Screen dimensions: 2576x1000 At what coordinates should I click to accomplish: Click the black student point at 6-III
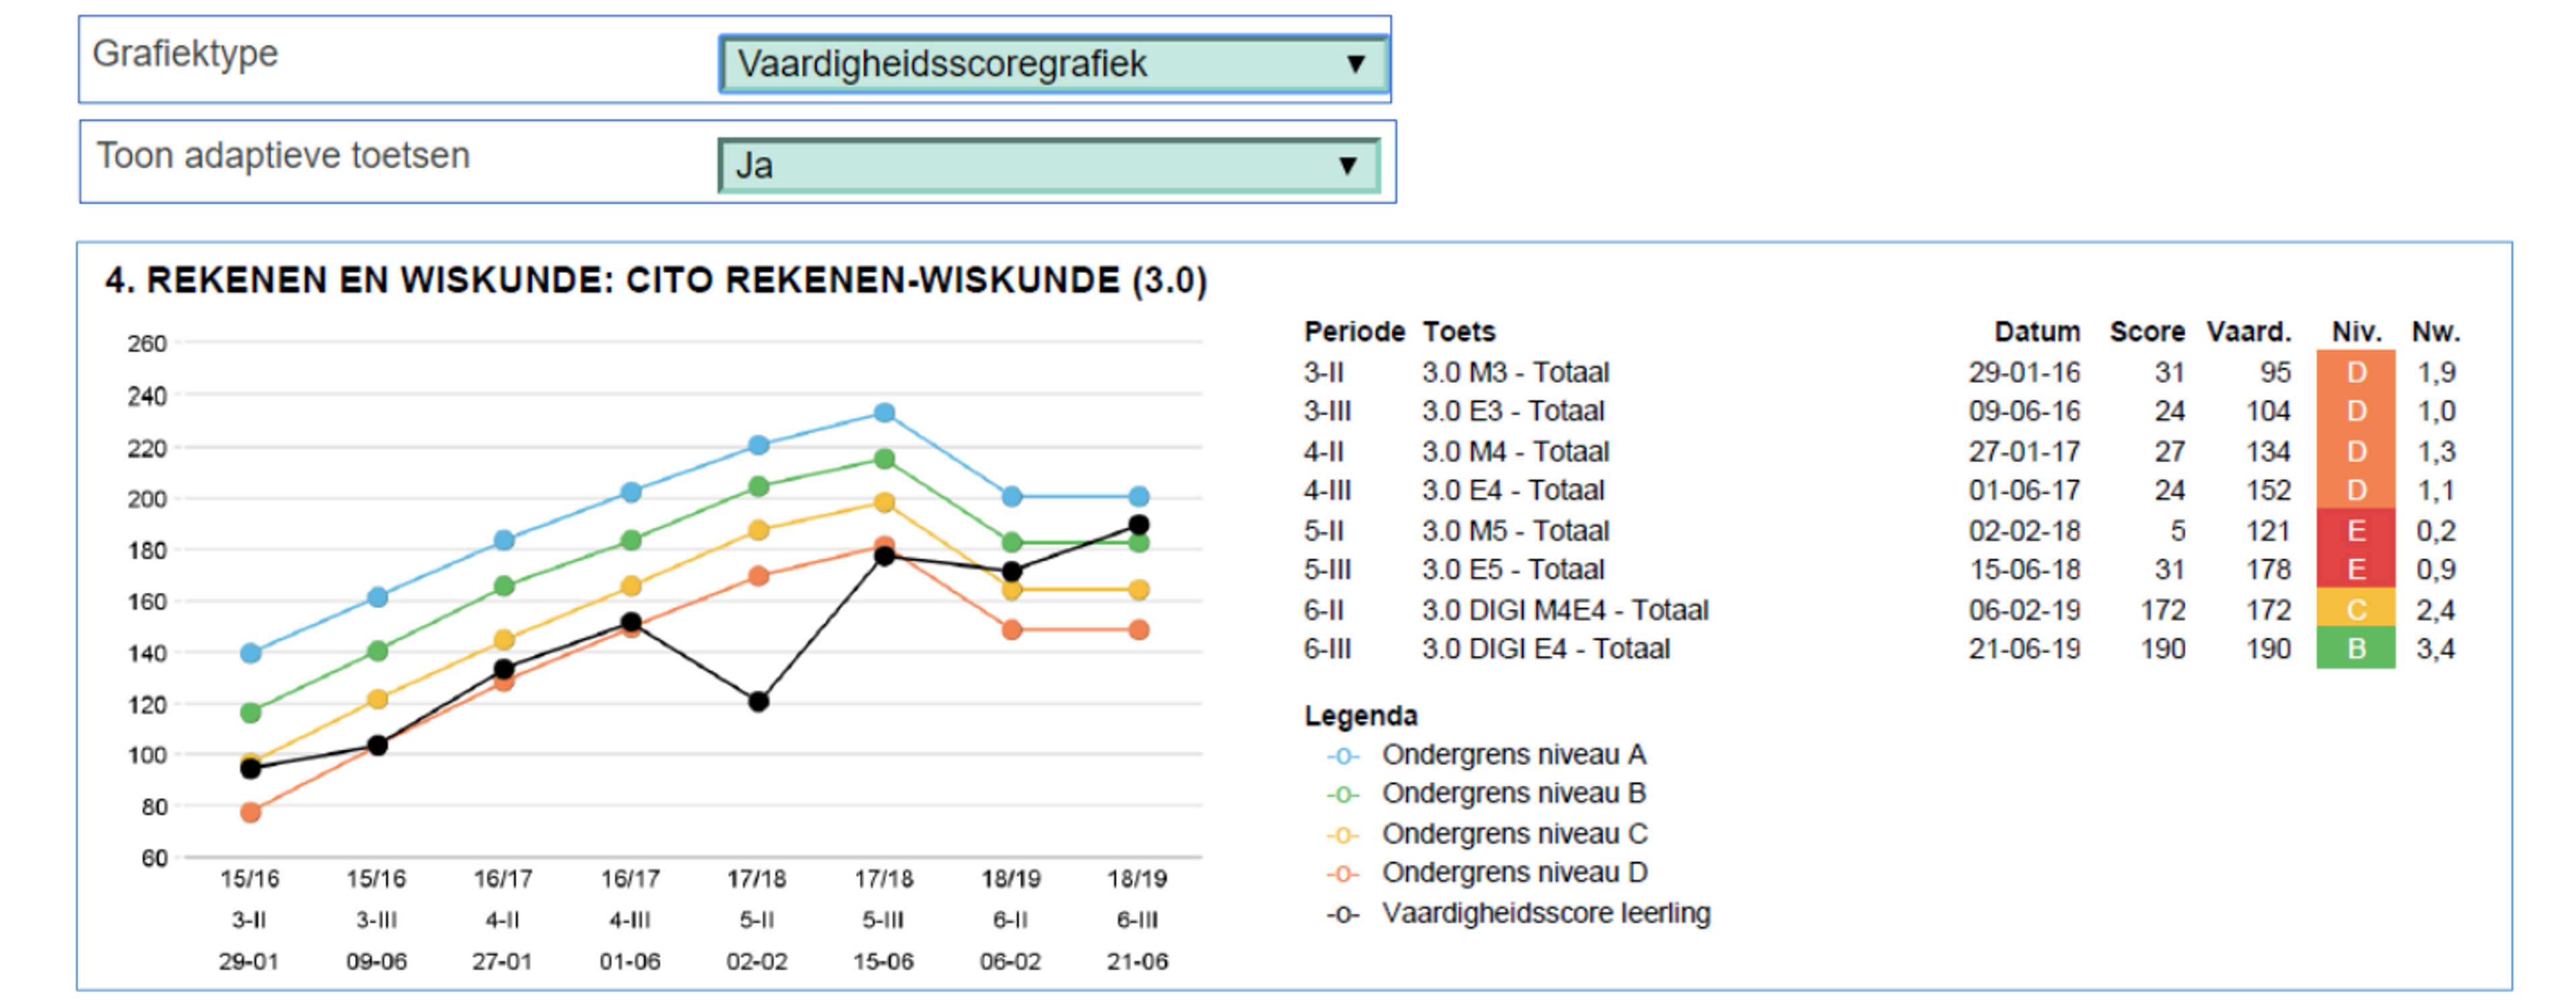1138,525
